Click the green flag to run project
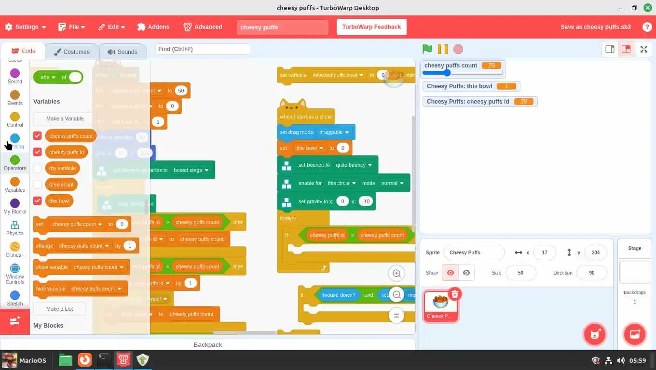 pyautogui.click(x=427, y=49)
